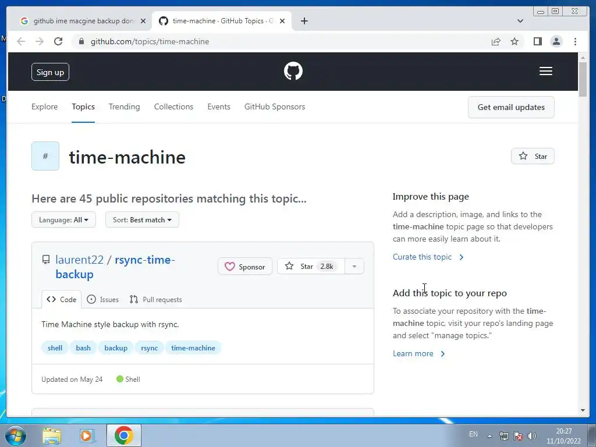Image resolution: width=596 pixels, height=447 pixels.
Task: Open Windows Explorer from taskbar
Action: point(52,435)
